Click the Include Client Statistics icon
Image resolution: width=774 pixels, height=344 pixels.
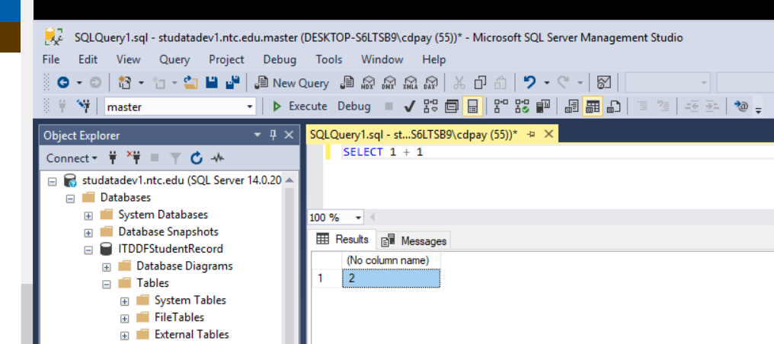point(543,106)
